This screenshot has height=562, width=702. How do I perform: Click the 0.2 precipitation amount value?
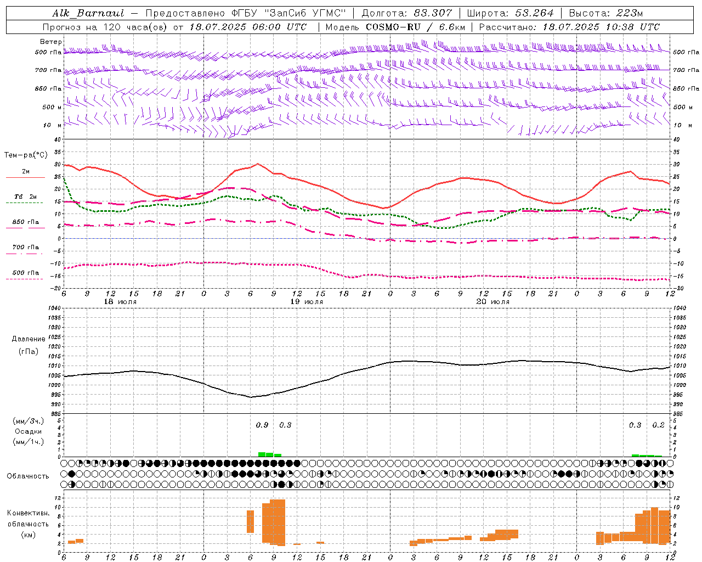click(658, 425)
